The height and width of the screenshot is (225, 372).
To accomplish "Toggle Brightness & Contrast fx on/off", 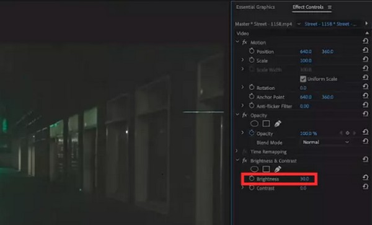I will [244, 161].
